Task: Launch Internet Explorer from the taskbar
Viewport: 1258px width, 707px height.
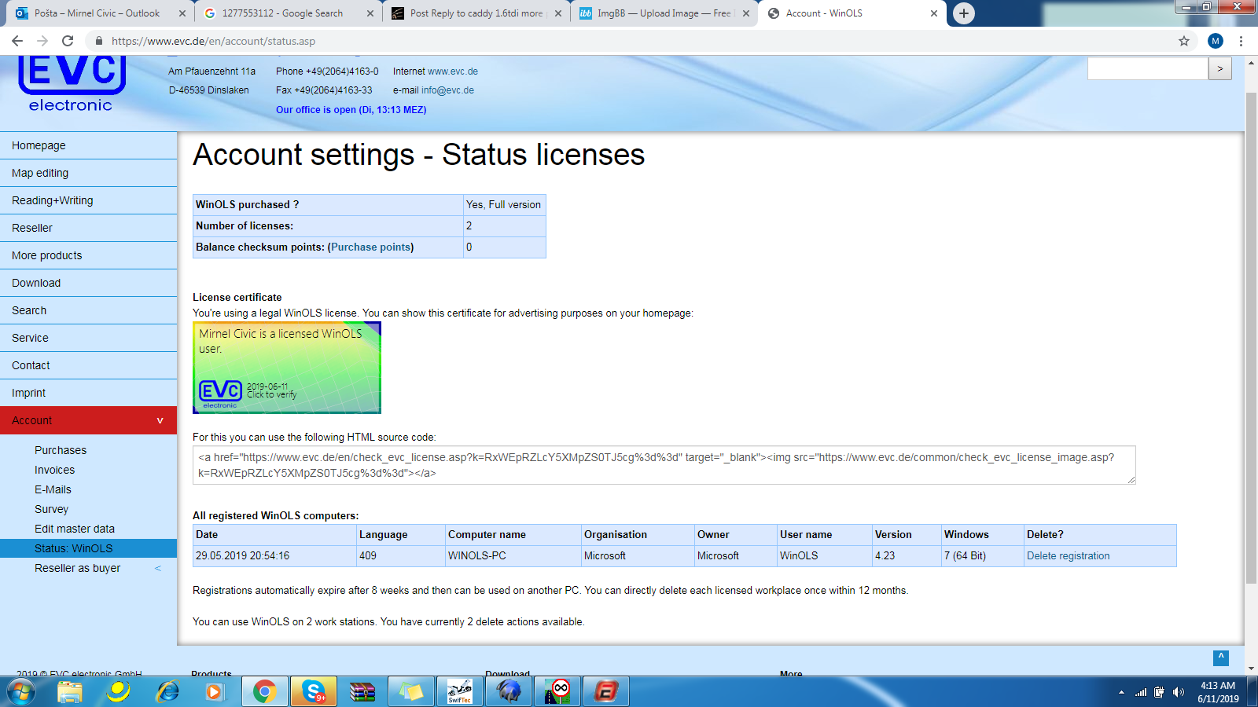Action: [x=167, y=692]
